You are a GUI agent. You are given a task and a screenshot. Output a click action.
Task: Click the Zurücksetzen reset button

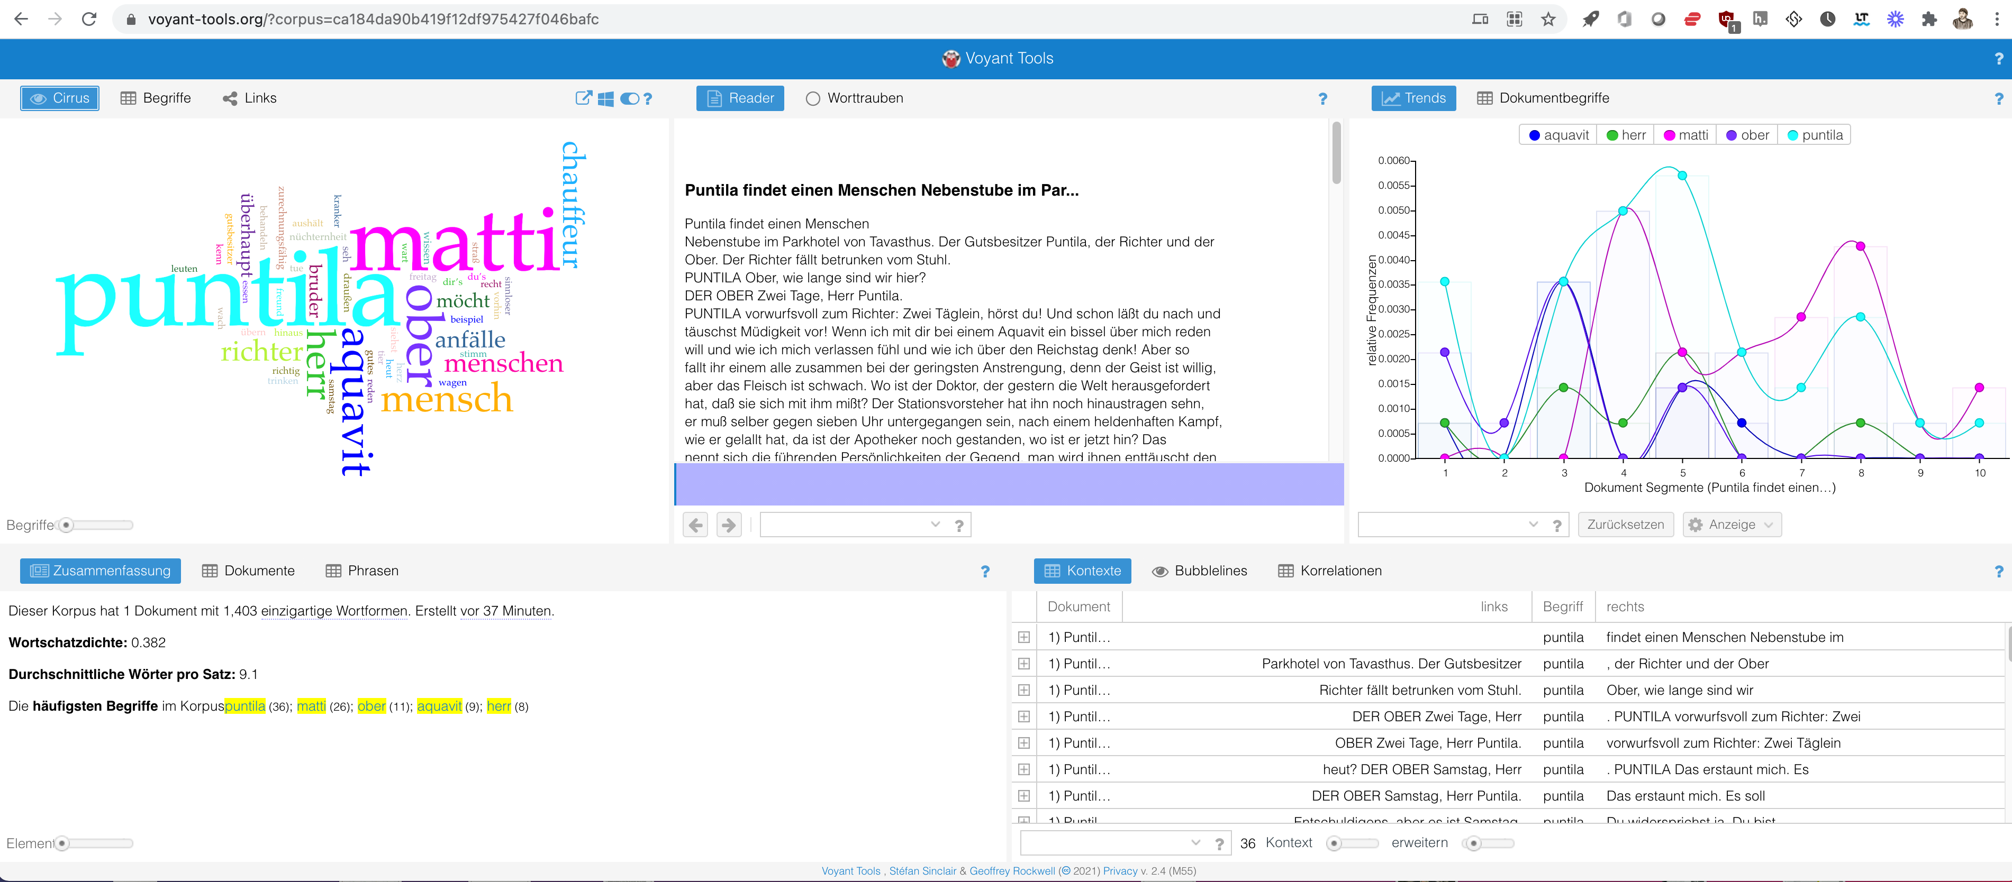click(x=1625, y=525)
